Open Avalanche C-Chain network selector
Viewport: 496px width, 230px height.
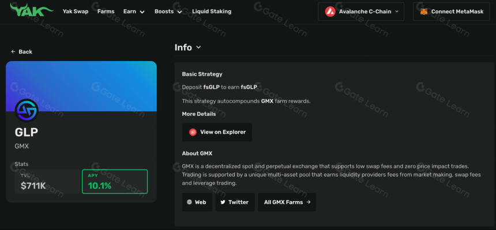[361, 12]
